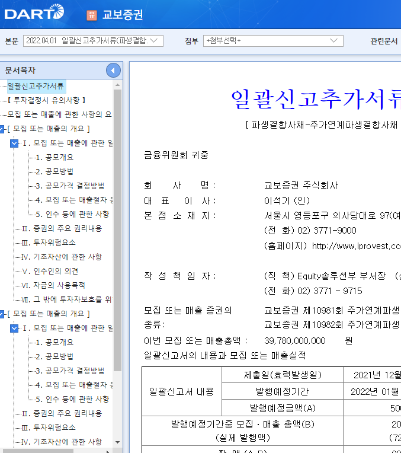This screenshot has height=453, width=401.
Task: Open 관련문서 related documents
Action: point(384,41)
